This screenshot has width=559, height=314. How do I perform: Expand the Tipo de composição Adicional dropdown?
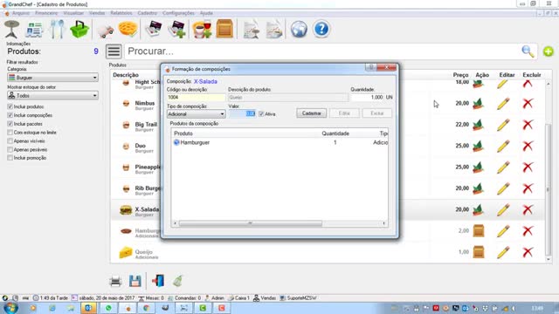tap(196, 114)
